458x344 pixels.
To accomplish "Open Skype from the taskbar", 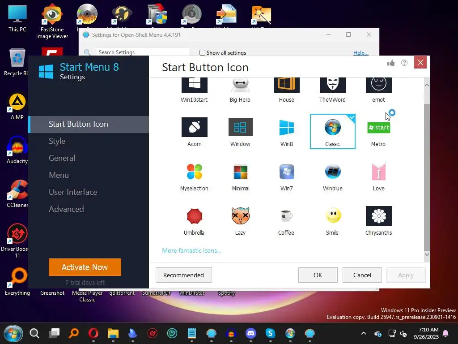I will tap(271, 333).
